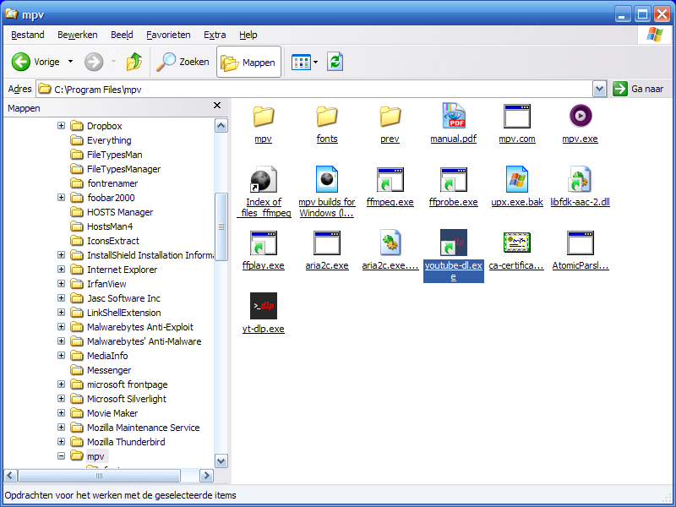Expand the InstallShield Installation Information node

61,255
